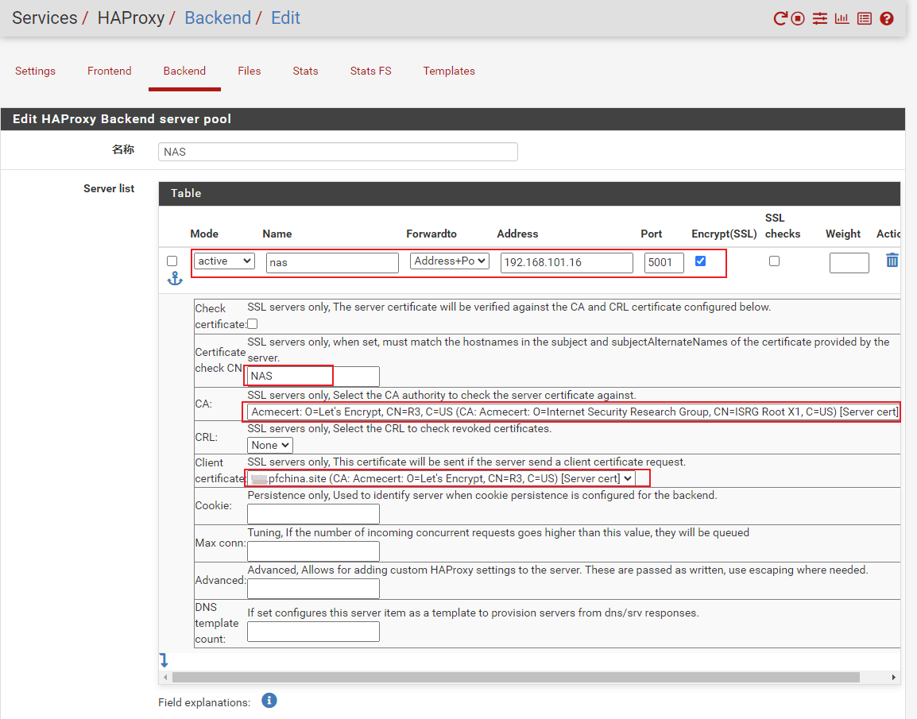Switch to the Frontend tab

(109, 71)
